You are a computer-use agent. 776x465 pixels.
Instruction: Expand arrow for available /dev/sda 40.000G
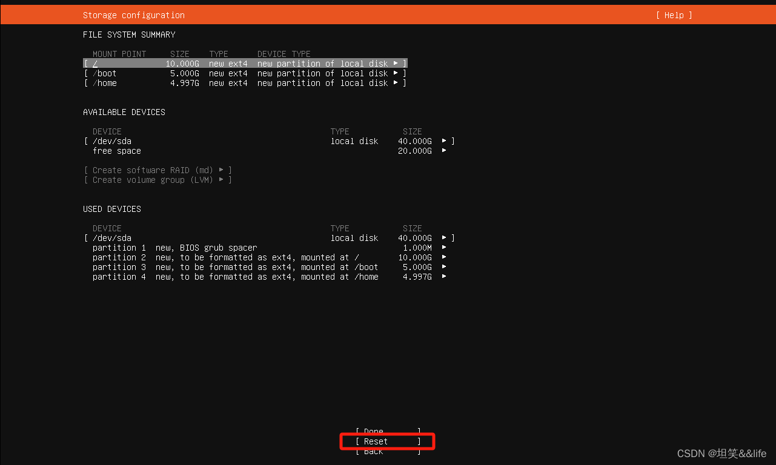(x=444, y=141)
